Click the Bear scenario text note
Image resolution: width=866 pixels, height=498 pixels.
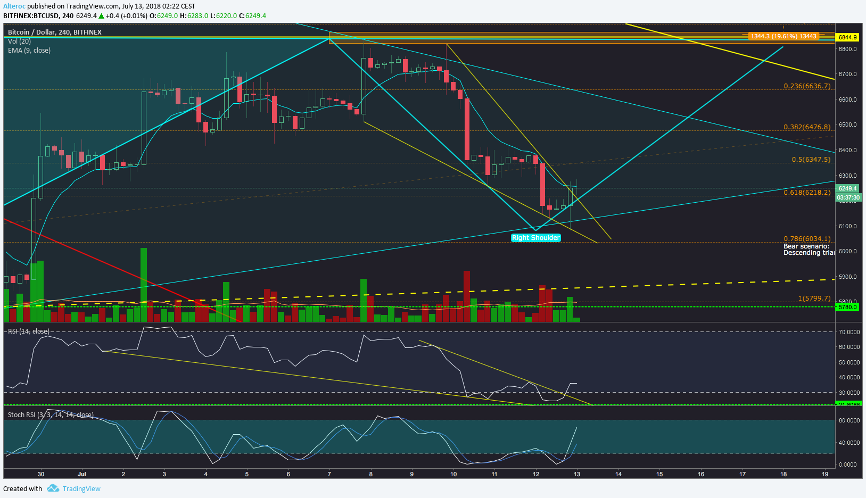click(x=809, y=250)
